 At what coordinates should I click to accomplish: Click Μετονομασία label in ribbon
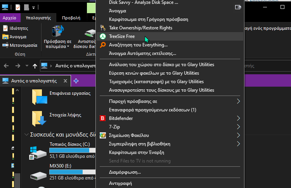tap(23, 45)
